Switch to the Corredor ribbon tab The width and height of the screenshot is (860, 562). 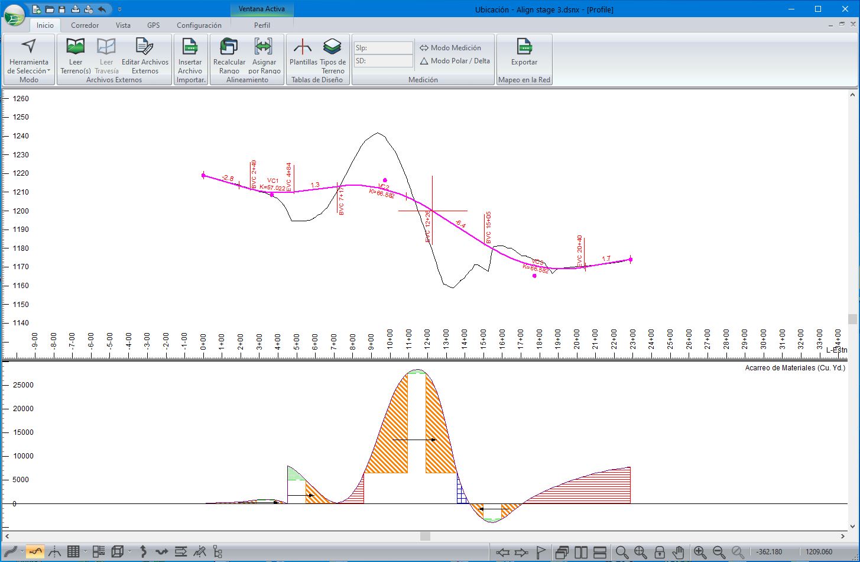pos(85,25)
